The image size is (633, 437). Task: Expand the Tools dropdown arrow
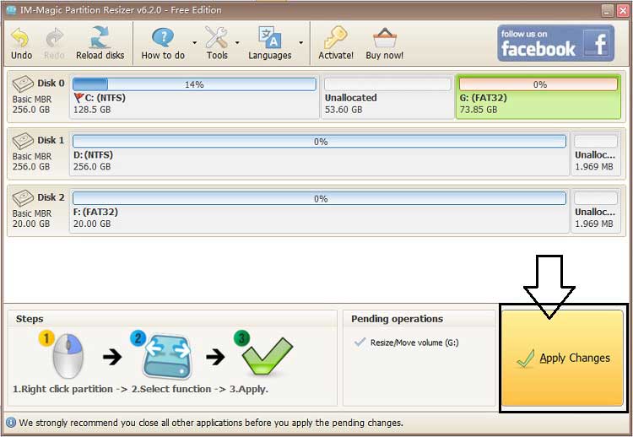tap(237, 43)
